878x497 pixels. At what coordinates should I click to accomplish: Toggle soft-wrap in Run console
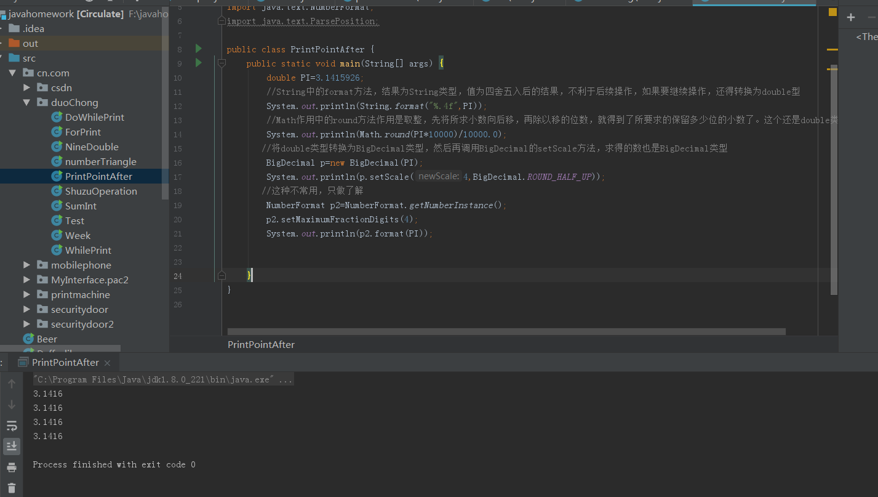click(12, 426)
